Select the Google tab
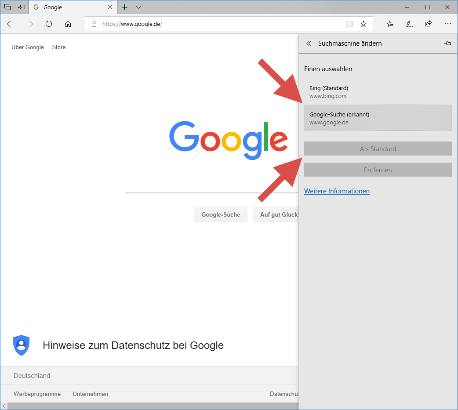This screenshot has height=410, width=458. pyautogui.click(x=73, y=7)
